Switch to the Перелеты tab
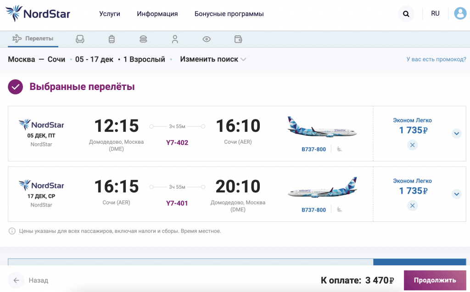The width and height of the screenshot is (470, 292). 33,39
